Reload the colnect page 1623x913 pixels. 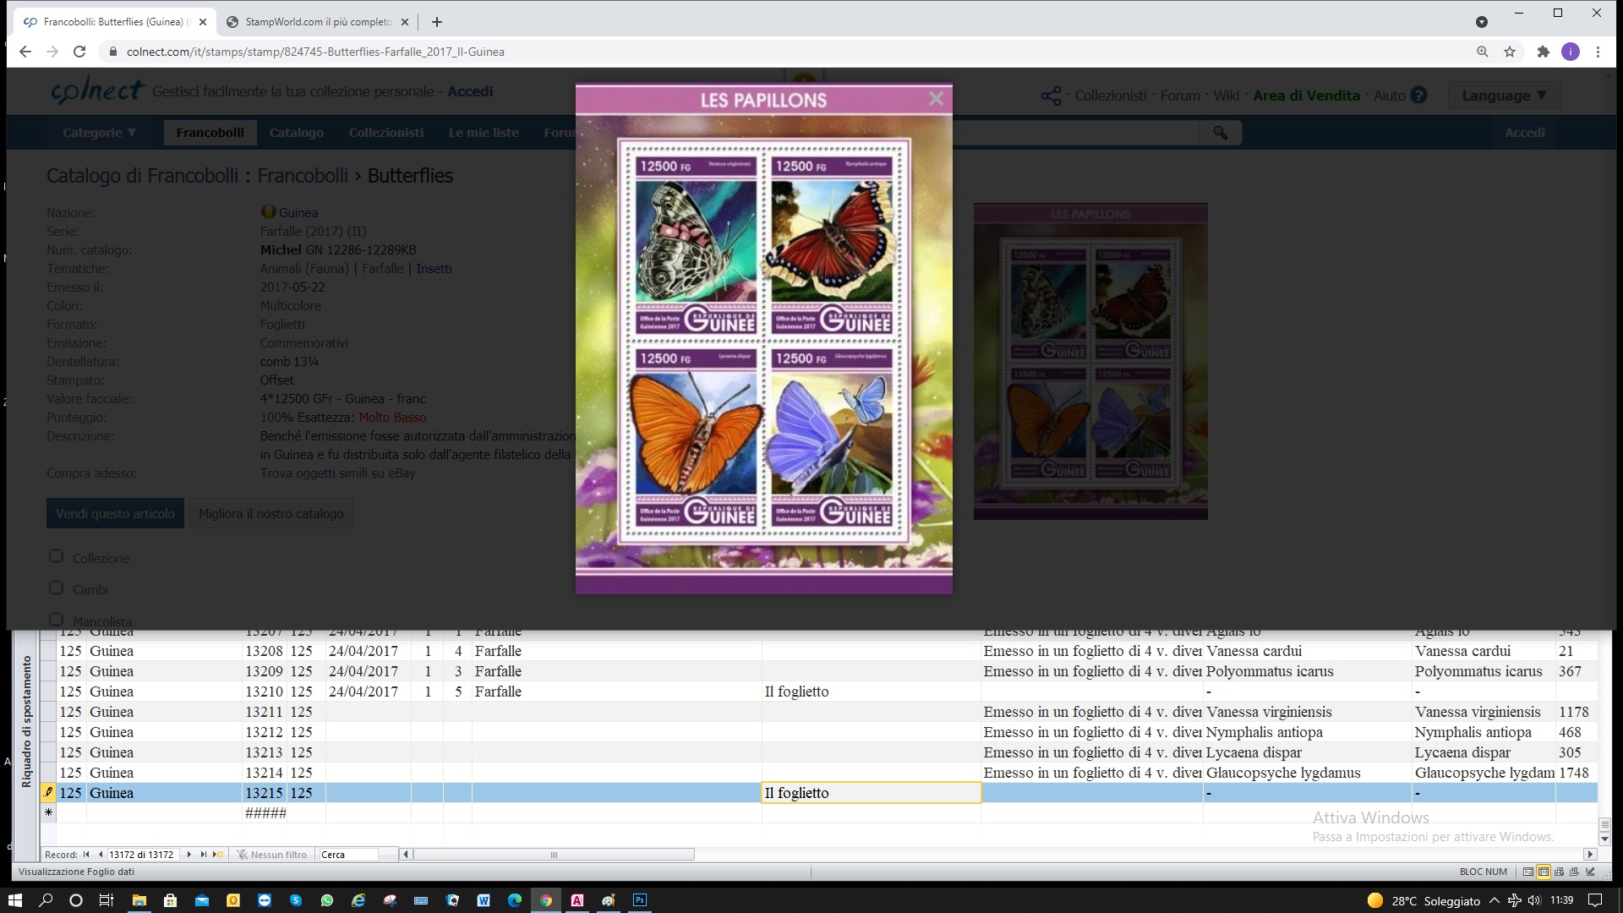(79, 52)
